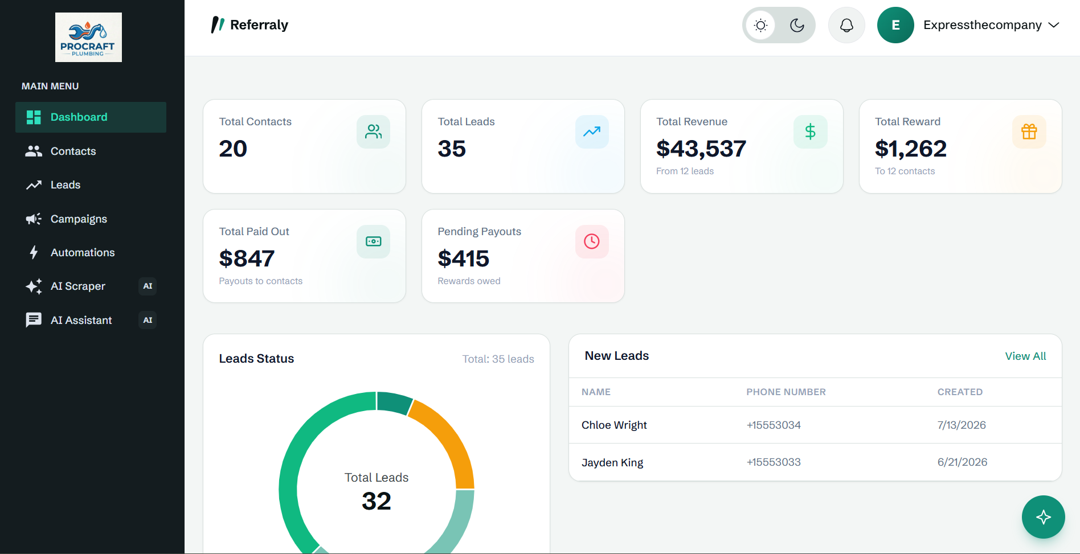
Task: Open Automations in the main menu
Action: point(91,252)
